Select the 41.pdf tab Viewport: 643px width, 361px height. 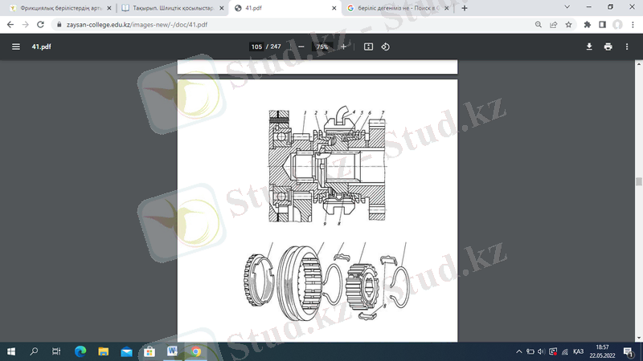[x=285, y=8]
